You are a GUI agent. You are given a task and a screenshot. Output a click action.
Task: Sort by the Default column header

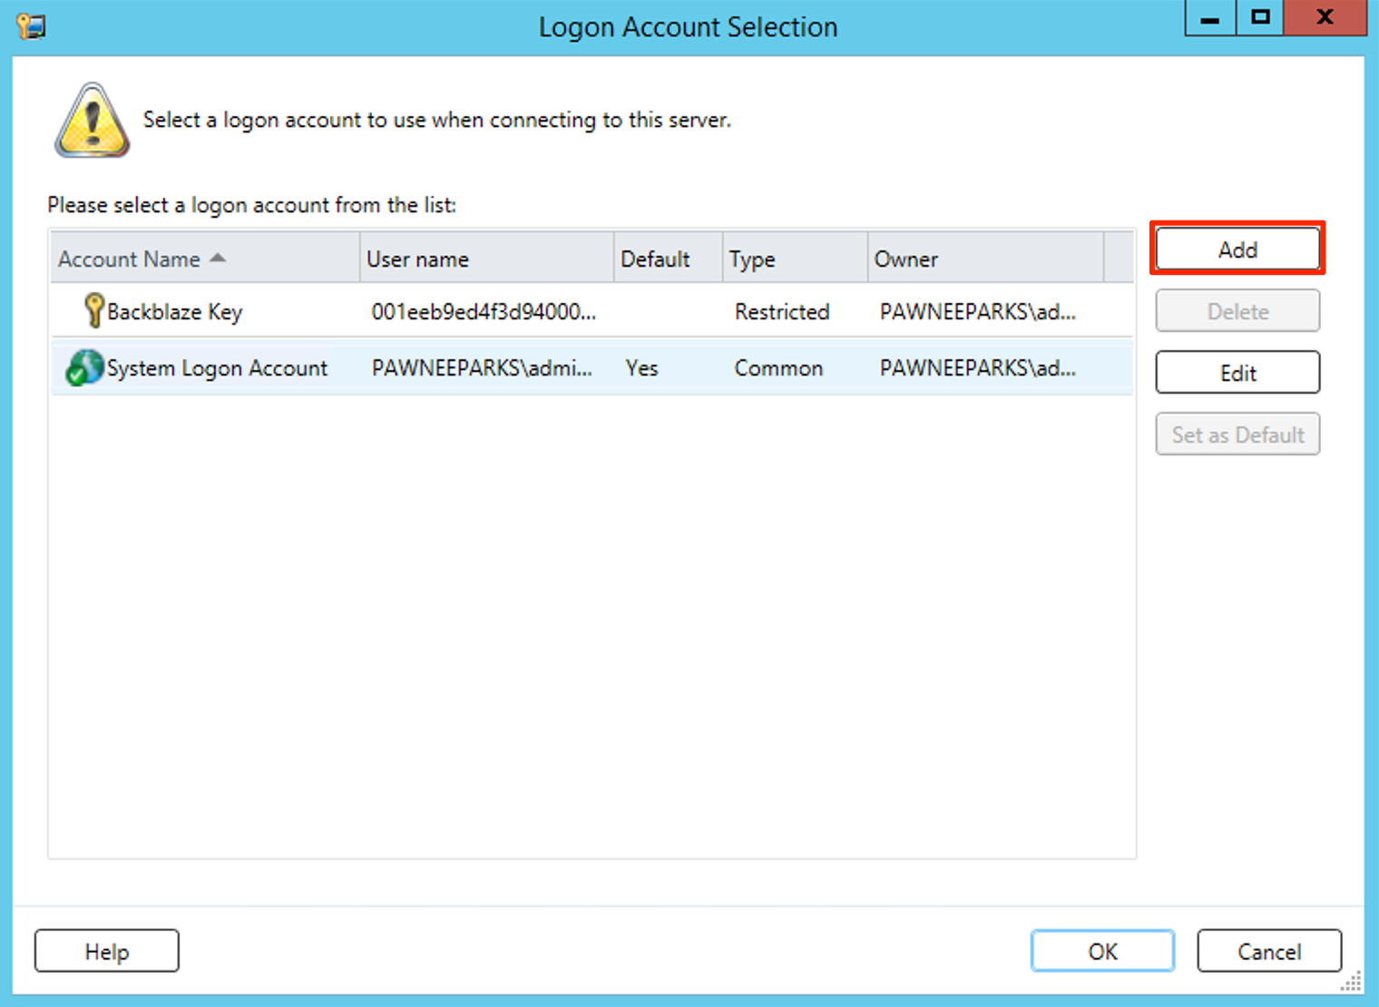(x=669, y=259)
